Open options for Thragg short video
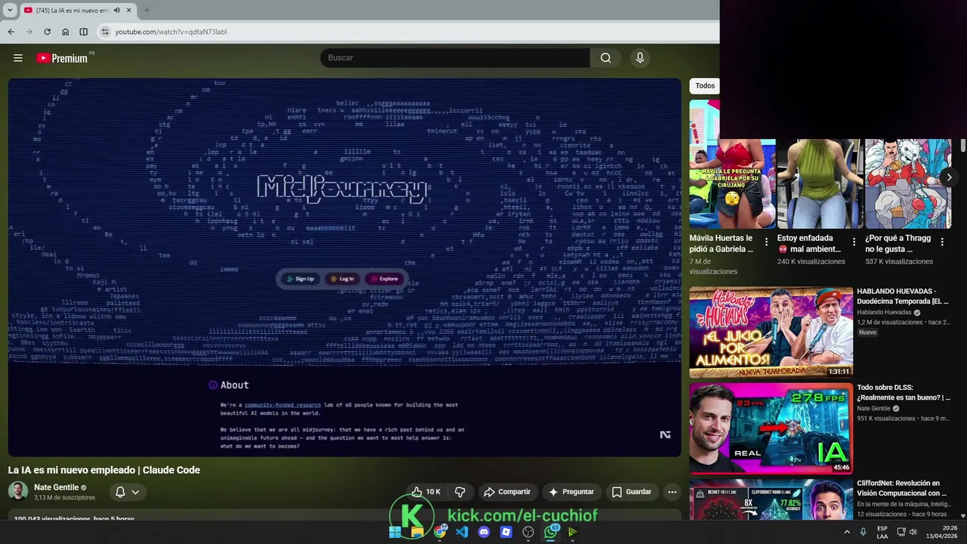967x544 pixels. point(942,242)
